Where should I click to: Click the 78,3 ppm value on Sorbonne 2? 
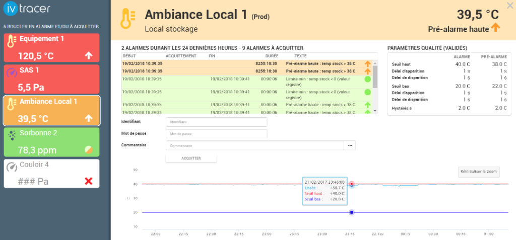pyautogui.click(x=37, y=150)
